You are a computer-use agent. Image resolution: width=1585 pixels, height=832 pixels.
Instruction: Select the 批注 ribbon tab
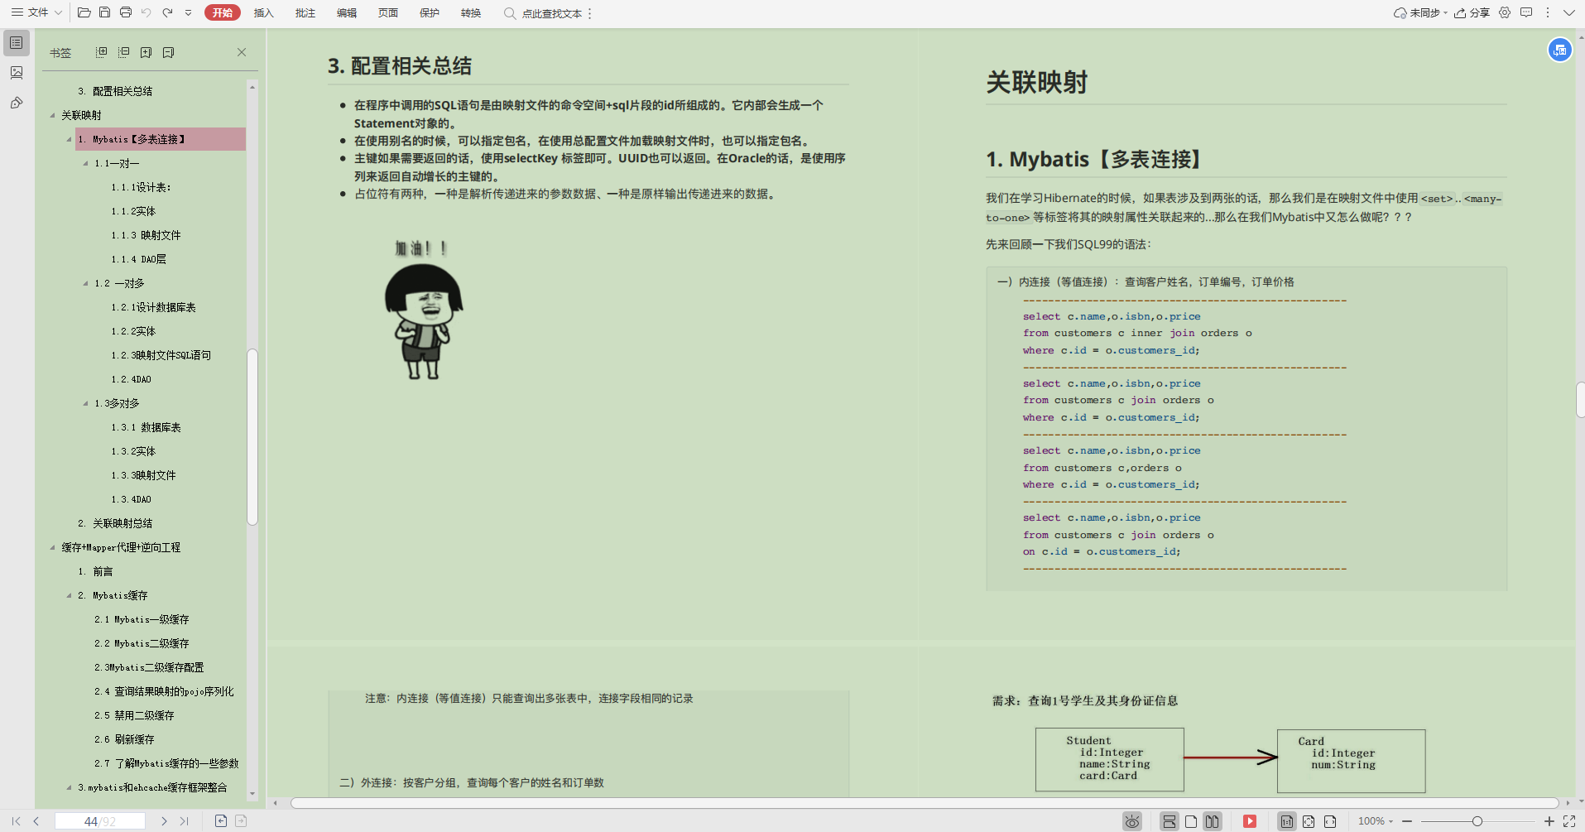(x=305, y=12)
